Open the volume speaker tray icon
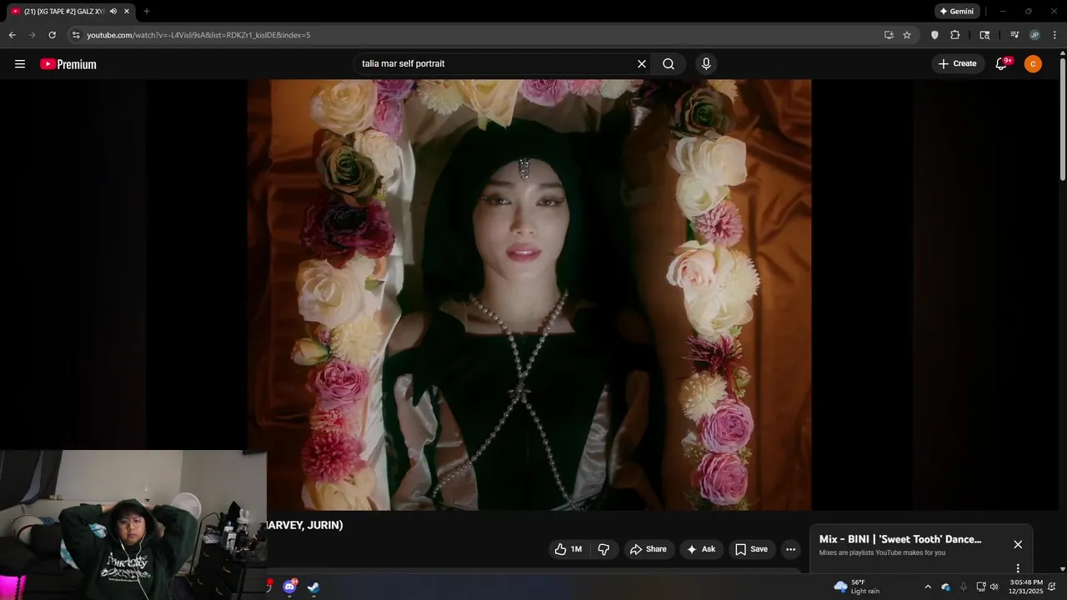1067x600 pixels. (x=994, y=587)
